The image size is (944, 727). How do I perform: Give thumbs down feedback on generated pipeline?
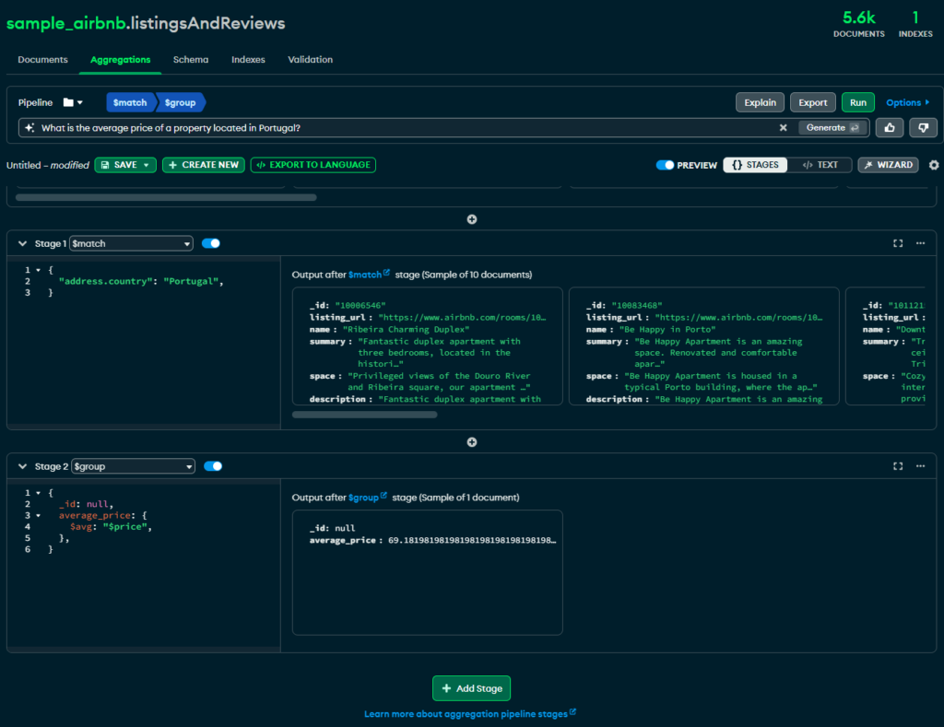pyautogui.click(x=923, y=127)
